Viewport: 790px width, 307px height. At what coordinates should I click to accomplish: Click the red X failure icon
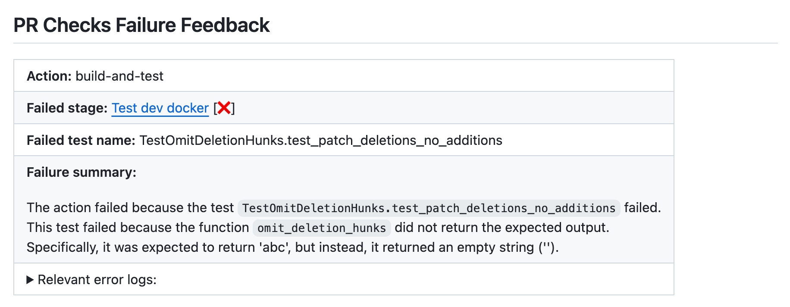point(224,108)
